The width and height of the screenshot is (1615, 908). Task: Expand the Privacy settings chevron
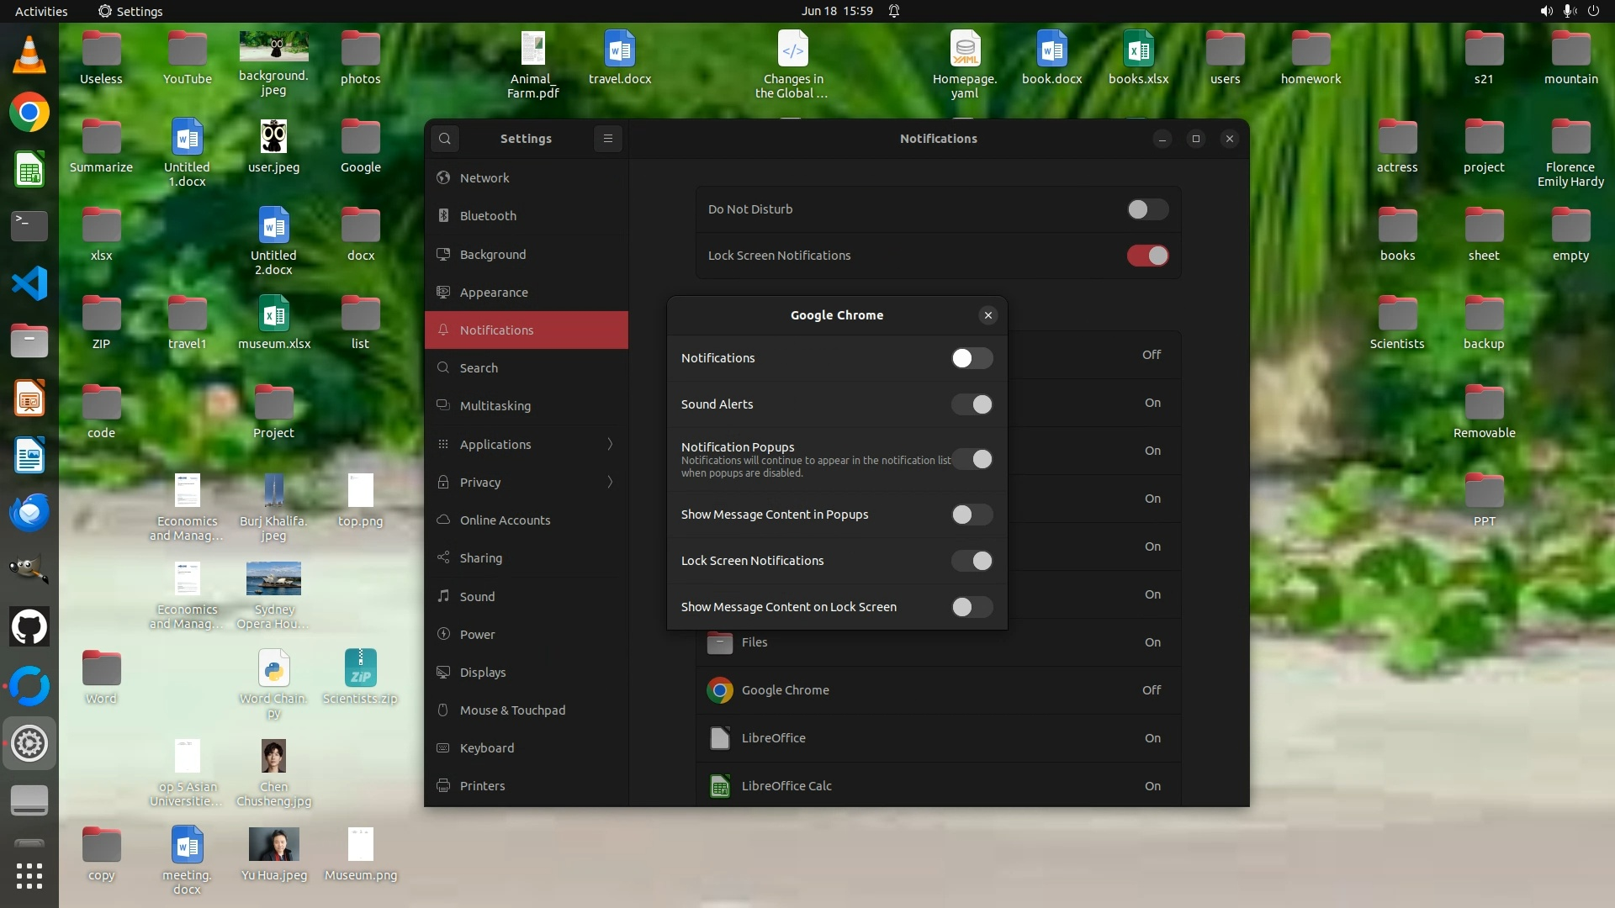click(x=610, y=482)
